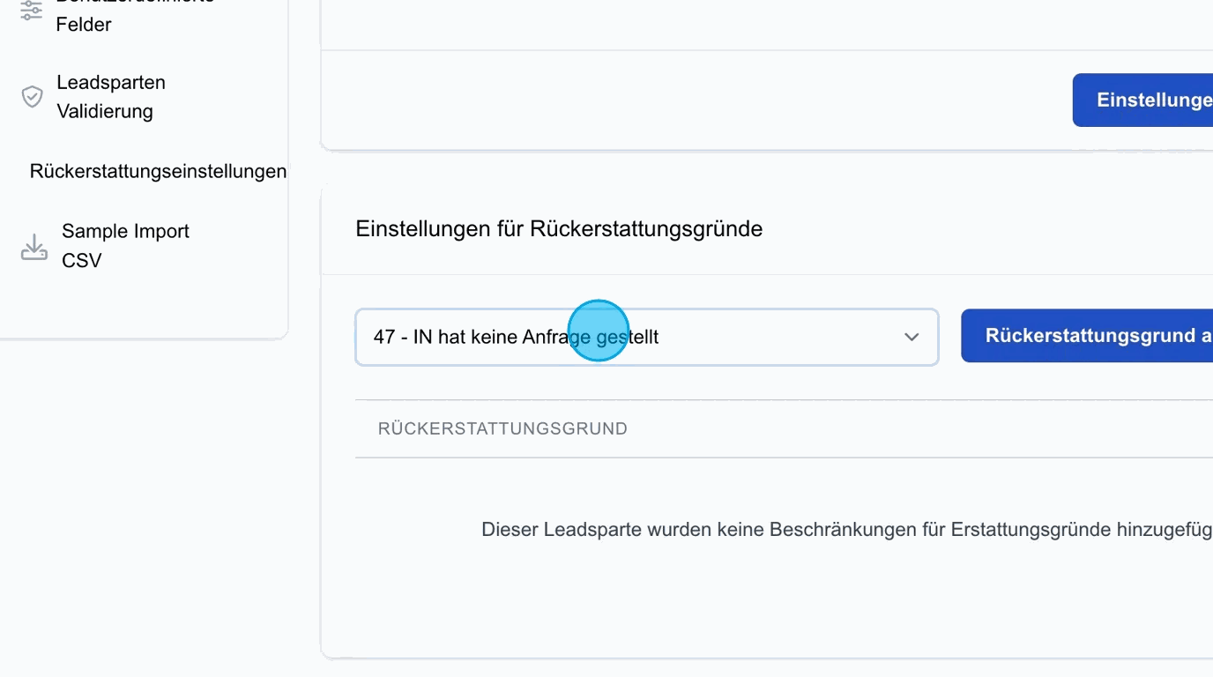1213x677 pixels.
Task: Click the Rückerstattungsgrund add button
Action: (x=1087, y=336)
